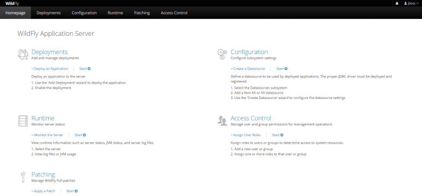Image resolution: width=422 pixels, height=196 pixels.
Task: Open the Patching section heading link
Action: pos(43,174)
